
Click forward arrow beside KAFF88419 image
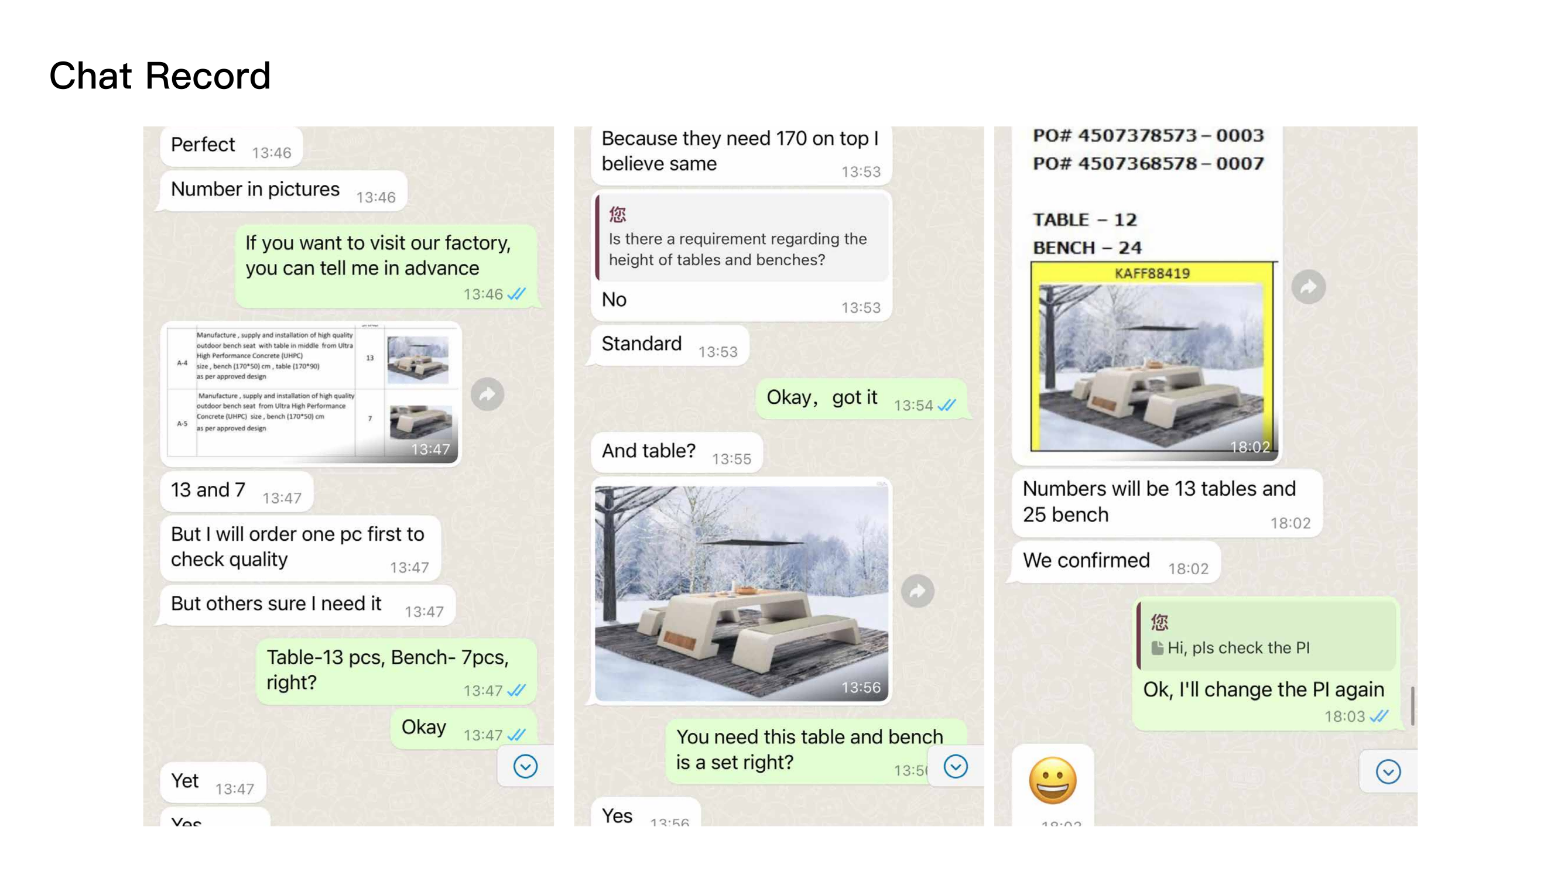(x=1308, y=287)
